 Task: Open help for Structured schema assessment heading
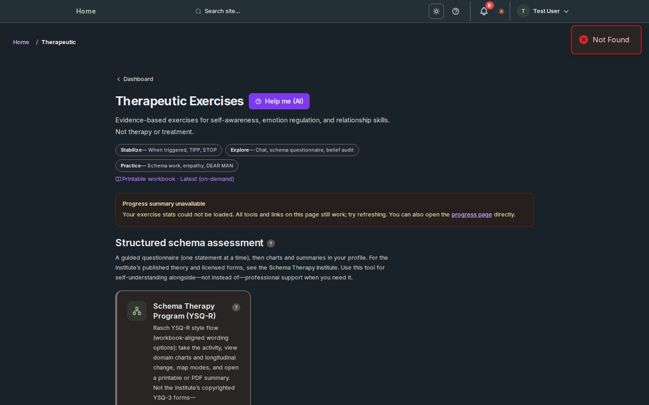click(270, 243)
